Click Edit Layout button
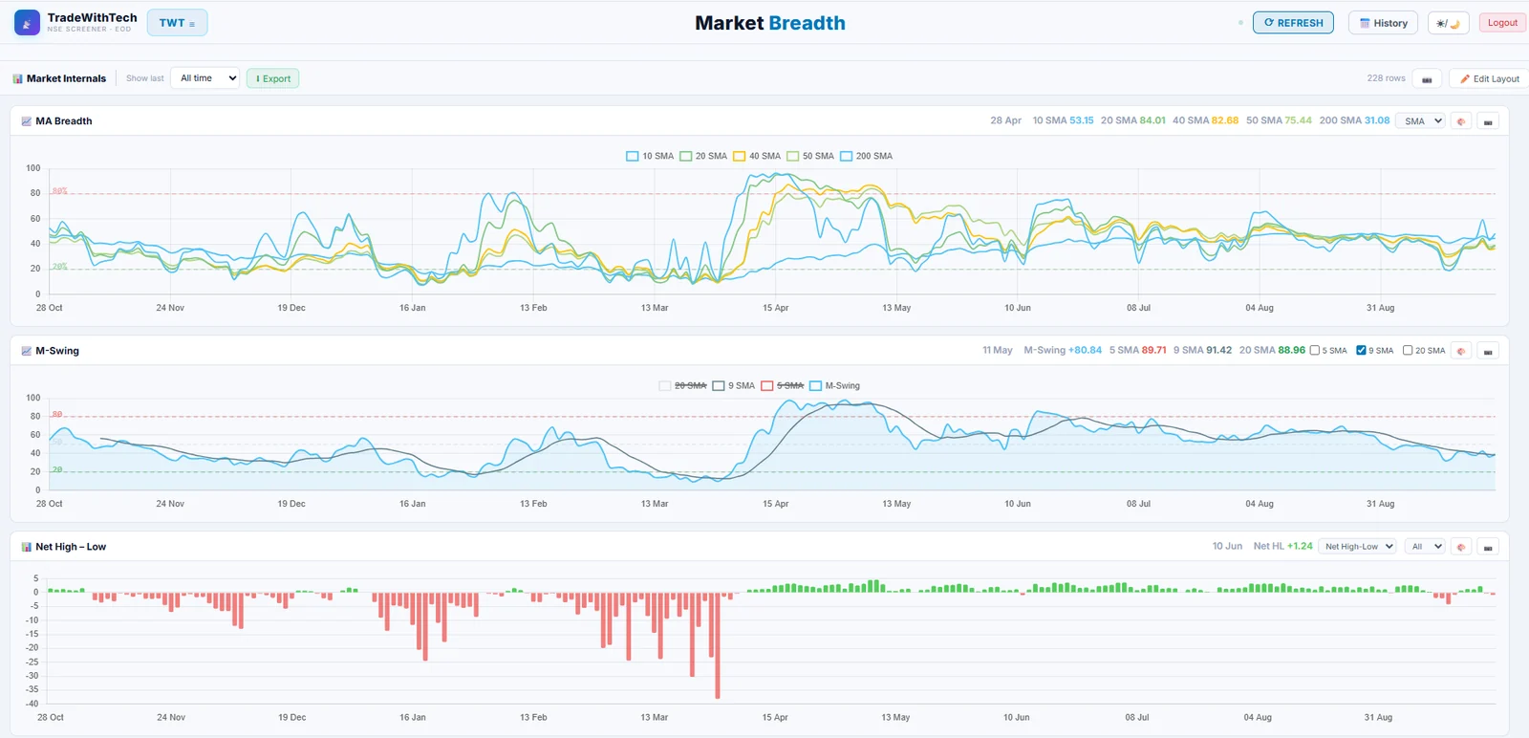 tap(1489, 78)
